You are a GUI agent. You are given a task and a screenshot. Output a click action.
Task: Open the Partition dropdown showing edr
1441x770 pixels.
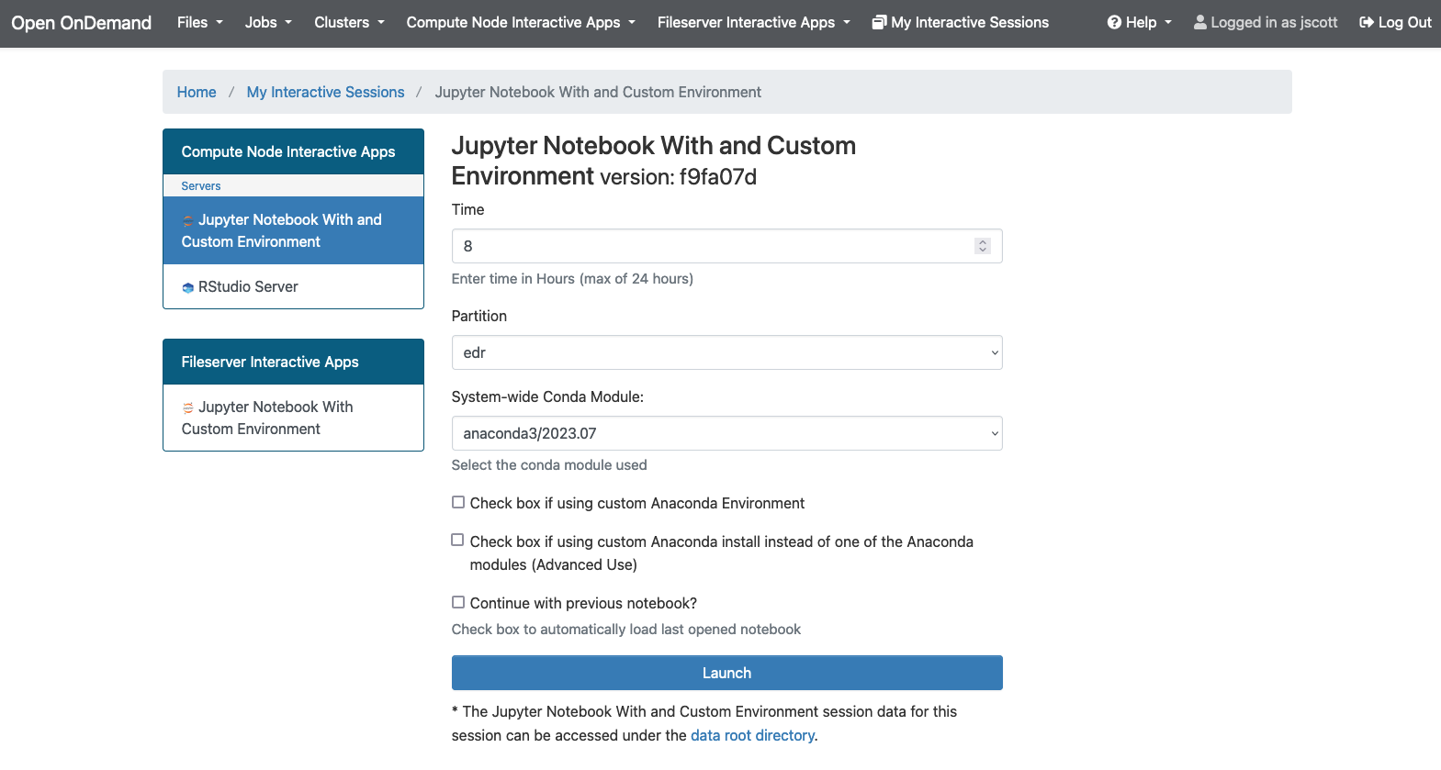tap(726, 352)
